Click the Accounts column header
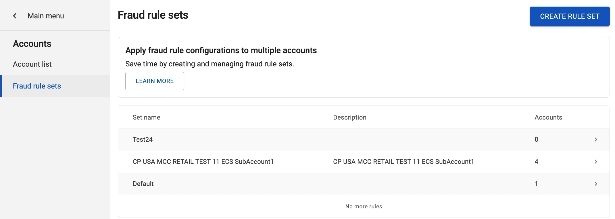 pos(548,117)
